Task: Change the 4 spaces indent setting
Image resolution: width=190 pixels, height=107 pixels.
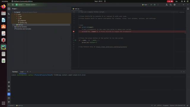Action: tap(166, 106)
